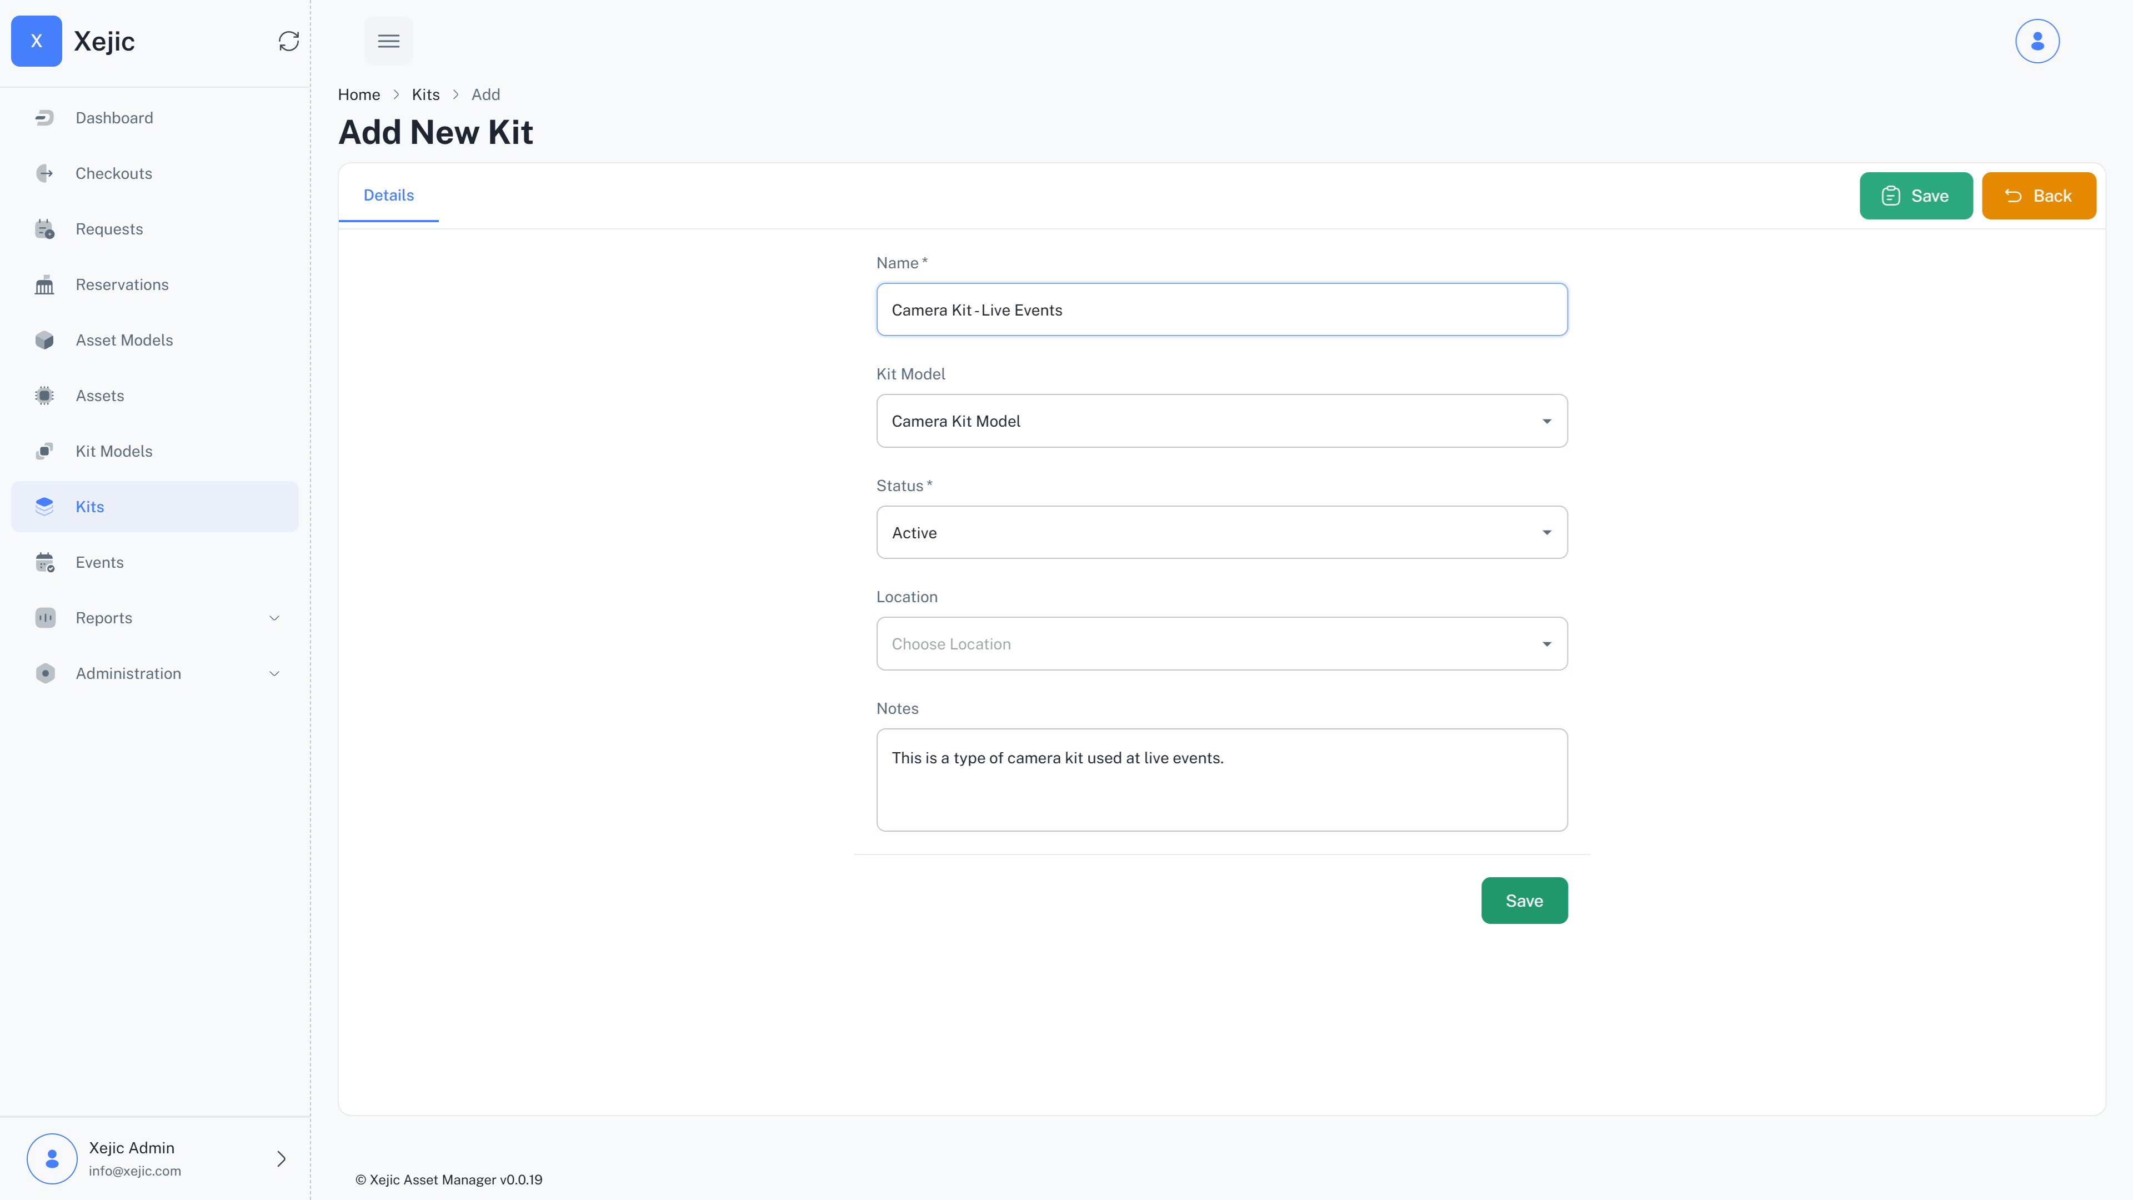This screenshot has height=1200, width=2133.
Task: Open Requests in the sidebar
Action: coord(155,228)
